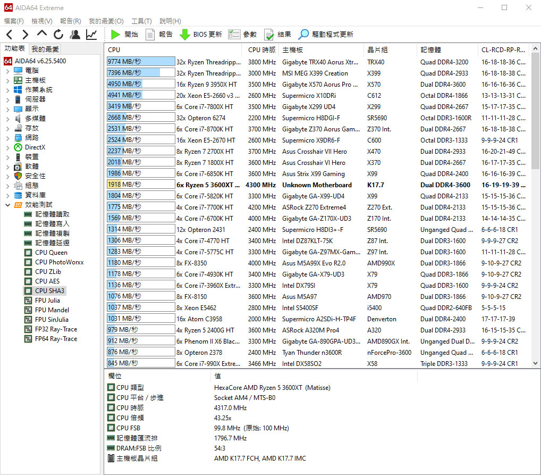Open the 參數 parameters button
The image size is (541, 475).
point(242,35)
